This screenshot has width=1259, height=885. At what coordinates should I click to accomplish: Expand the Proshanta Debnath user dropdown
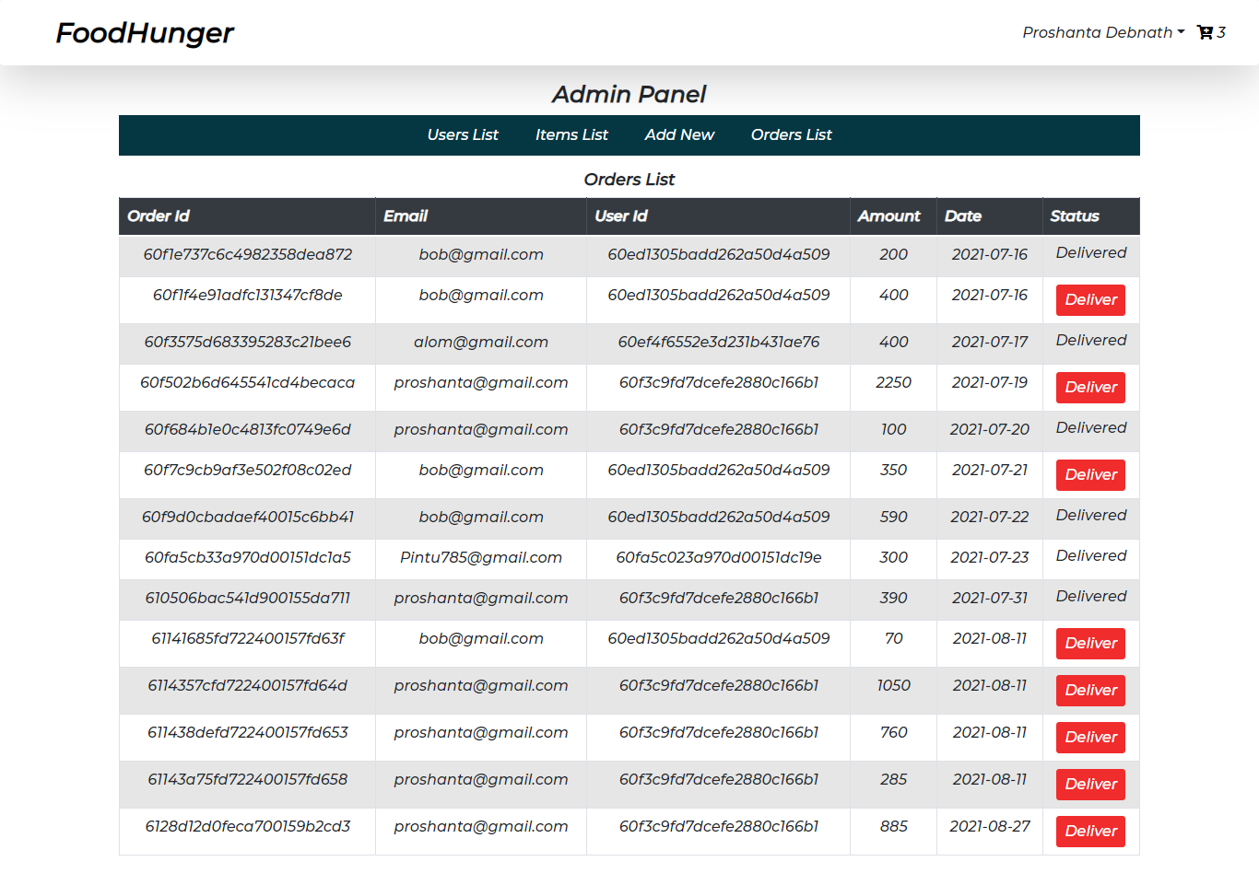point(1103,32)
